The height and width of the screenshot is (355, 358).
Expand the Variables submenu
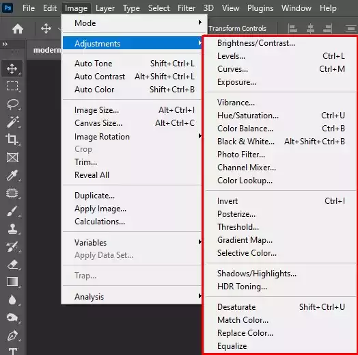coord(133,242)
